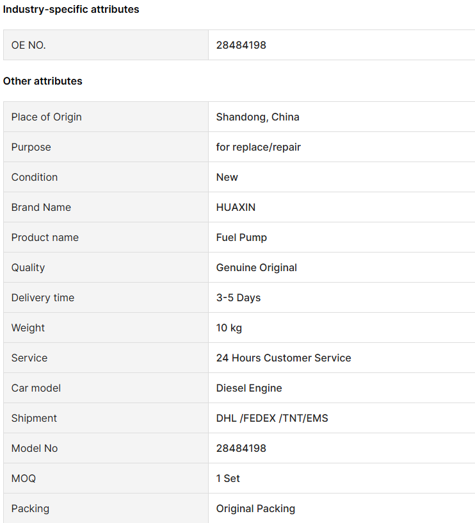
Task: Select the Diesel Engine car model value
Action: (249, 388)
